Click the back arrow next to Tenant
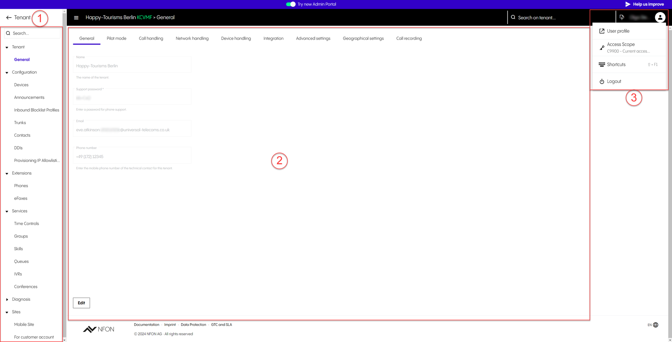672x342 pixels. (9, 17)
